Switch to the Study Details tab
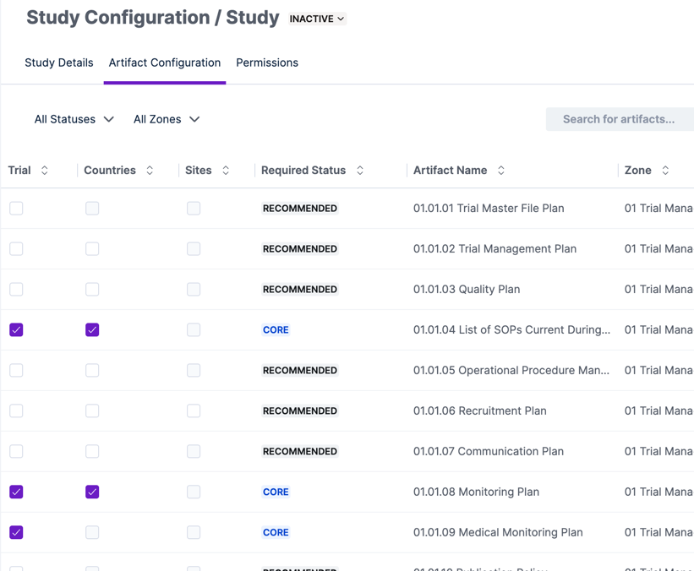The width and height of the screenshot is (694, 571). tap(59, 63)
